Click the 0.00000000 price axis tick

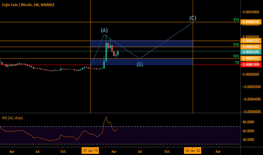tap(251, 74)
